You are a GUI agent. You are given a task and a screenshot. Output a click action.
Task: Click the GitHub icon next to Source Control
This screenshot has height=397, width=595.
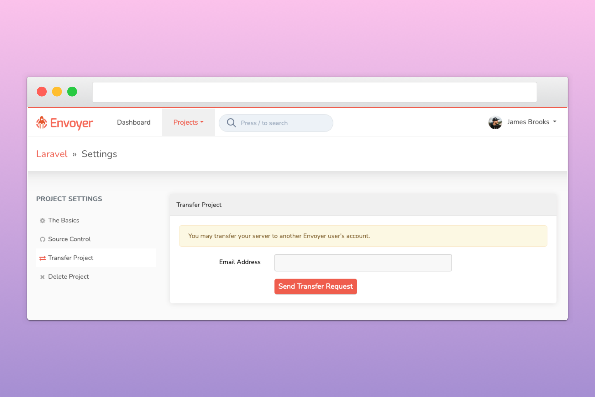coord(42,239)
